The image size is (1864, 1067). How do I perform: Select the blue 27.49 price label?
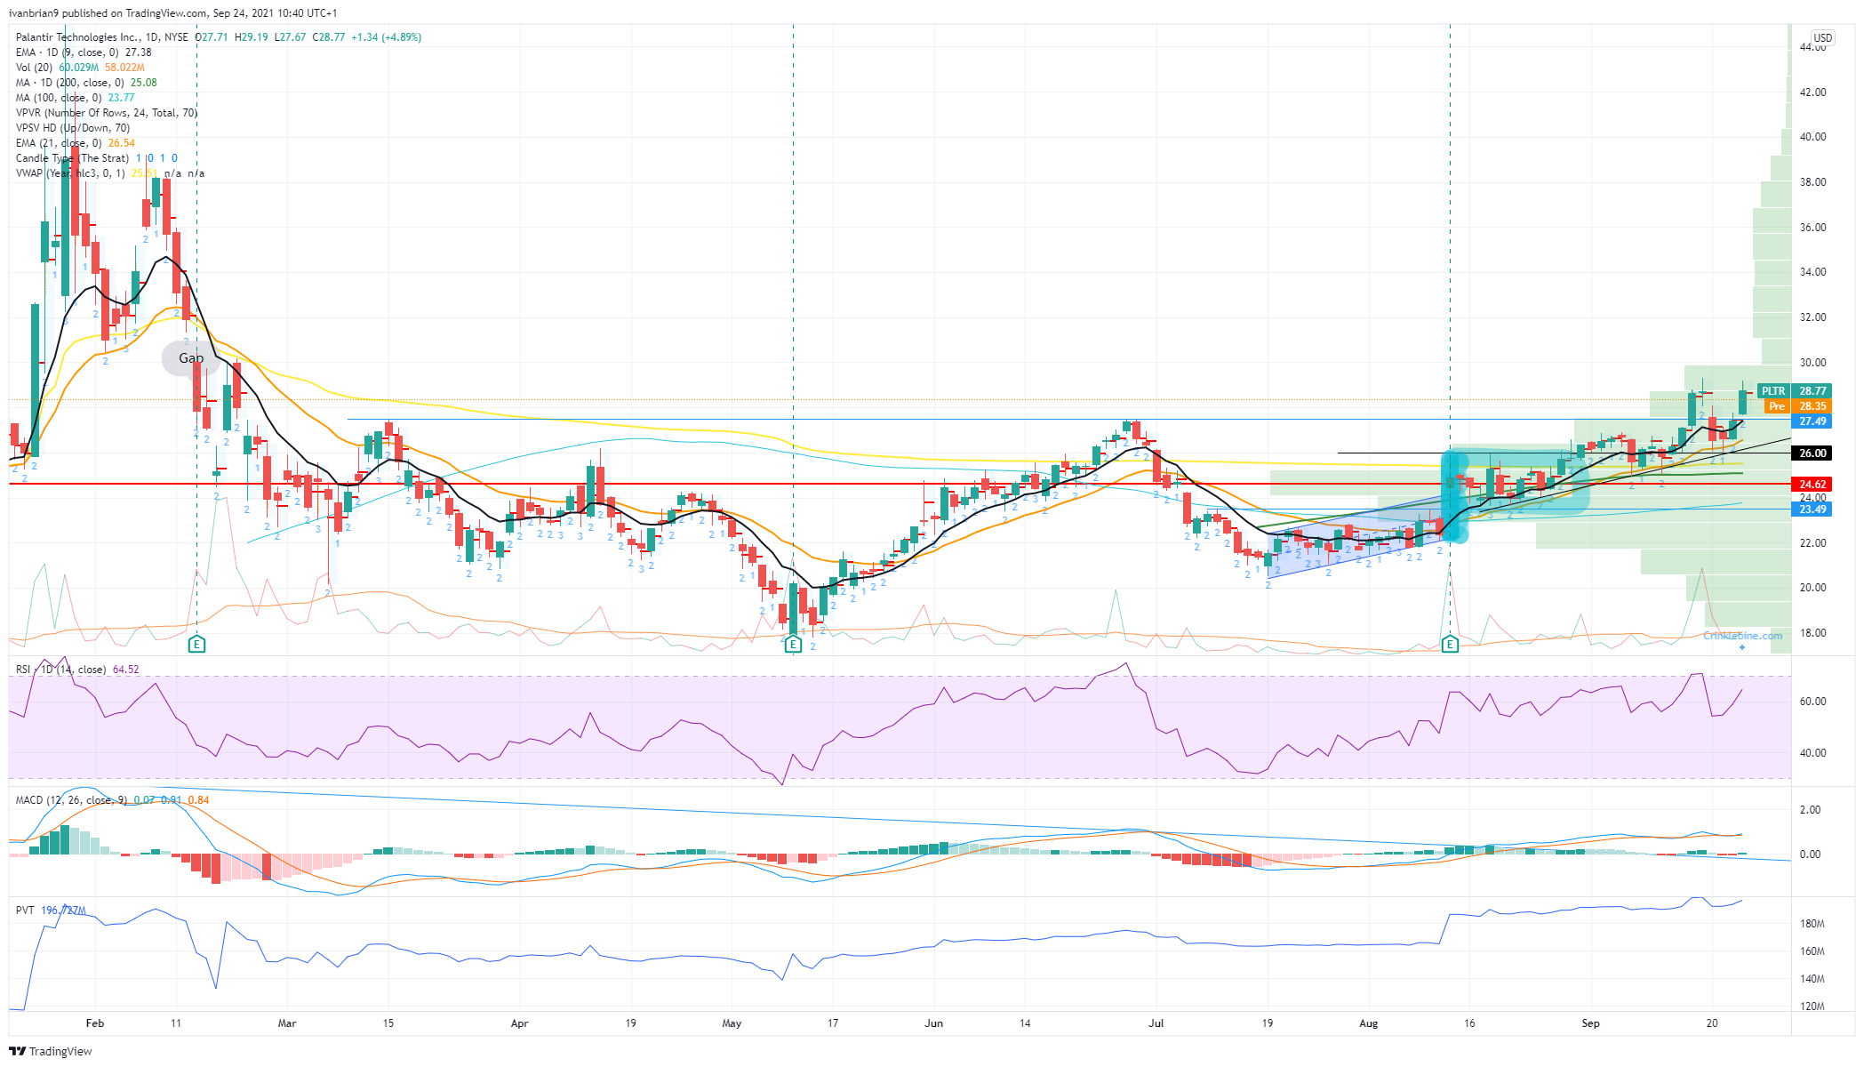coord(1812,421)
